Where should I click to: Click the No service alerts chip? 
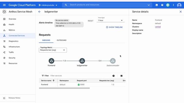pyautogui.click(x=62, y=20)
